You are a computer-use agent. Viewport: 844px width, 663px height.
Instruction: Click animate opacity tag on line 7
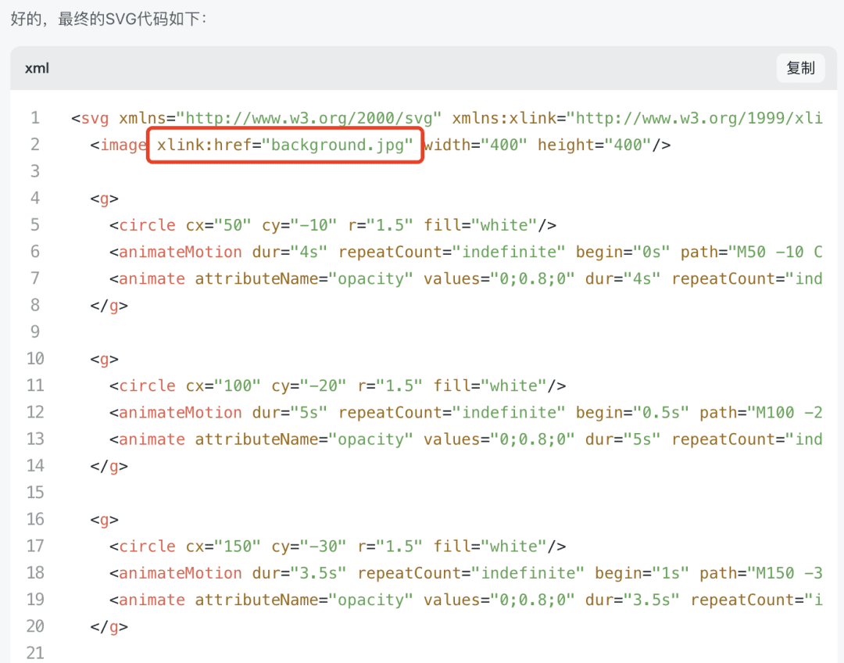(148, 278)
